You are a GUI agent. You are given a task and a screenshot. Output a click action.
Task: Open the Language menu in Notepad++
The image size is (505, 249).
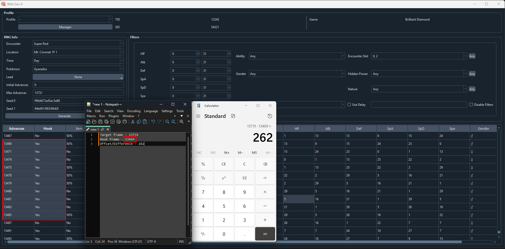click(x=151, y=111)
